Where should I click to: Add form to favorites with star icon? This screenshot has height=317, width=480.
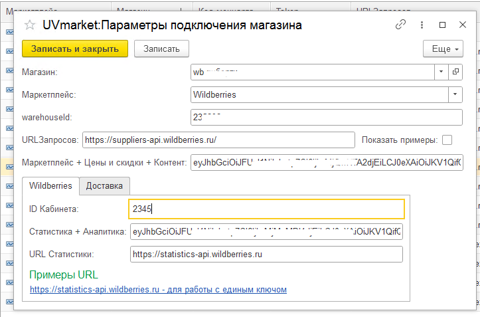point(30,25)
